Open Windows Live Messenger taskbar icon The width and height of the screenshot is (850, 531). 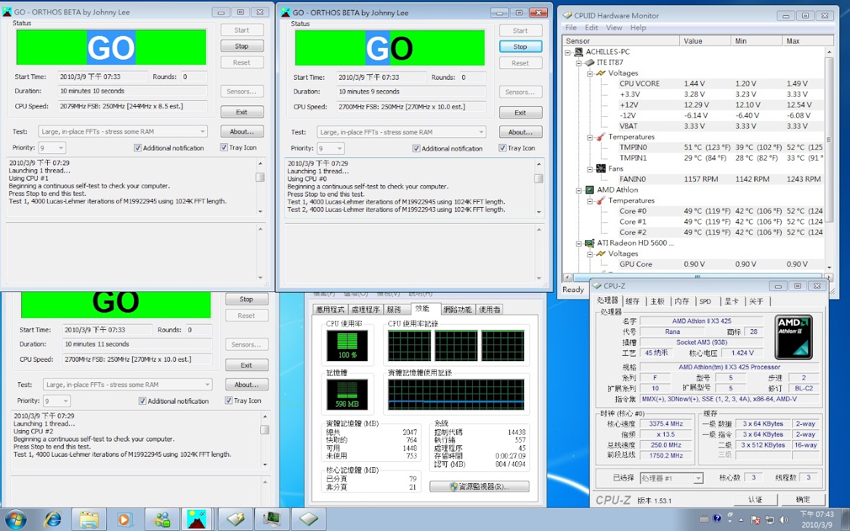point(161,518)
